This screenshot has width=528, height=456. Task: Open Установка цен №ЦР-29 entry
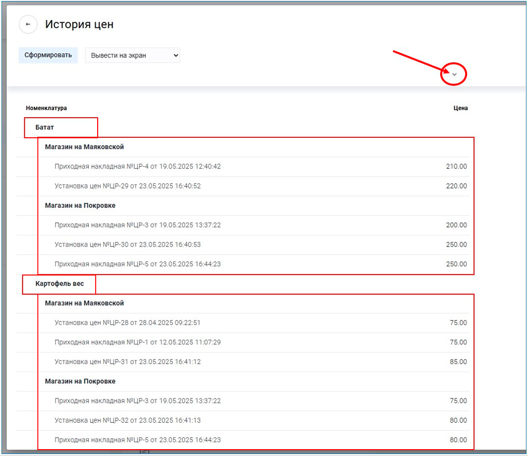(127, 186)
